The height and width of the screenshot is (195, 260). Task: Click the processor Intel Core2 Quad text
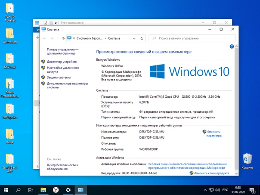180,97
